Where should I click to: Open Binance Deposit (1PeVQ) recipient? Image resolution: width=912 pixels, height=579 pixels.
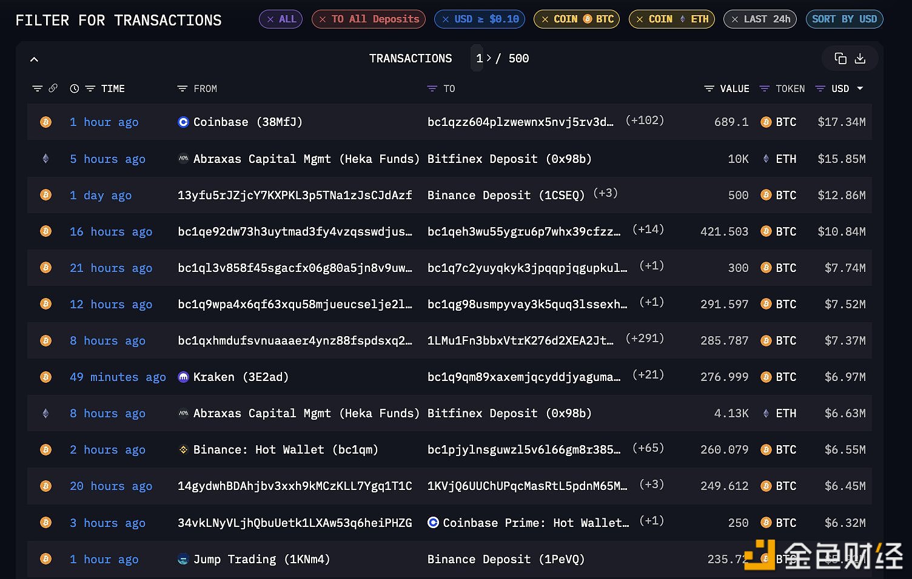coord(506,559)
